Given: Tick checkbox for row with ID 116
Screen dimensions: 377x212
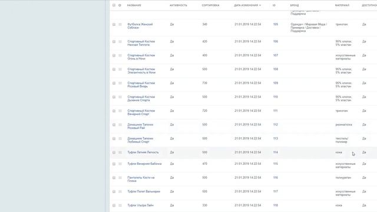Looking at the screenshot, I should (114, 178).
